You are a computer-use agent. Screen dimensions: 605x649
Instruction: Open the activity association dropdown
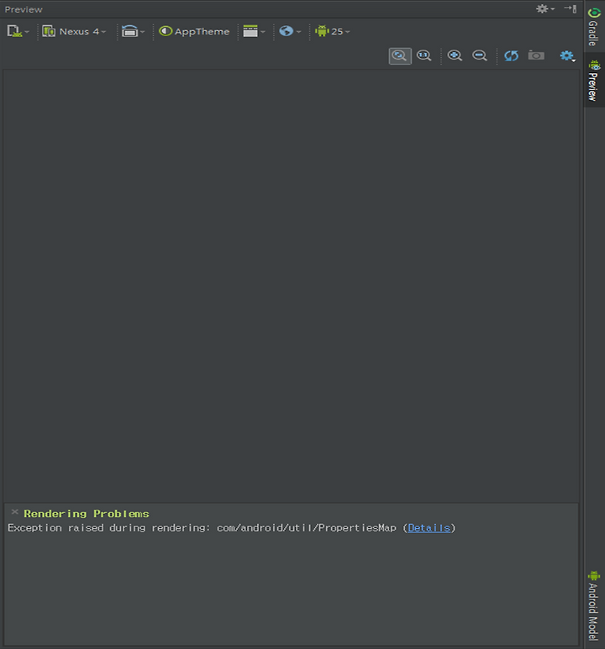click(x=254, y=31)
